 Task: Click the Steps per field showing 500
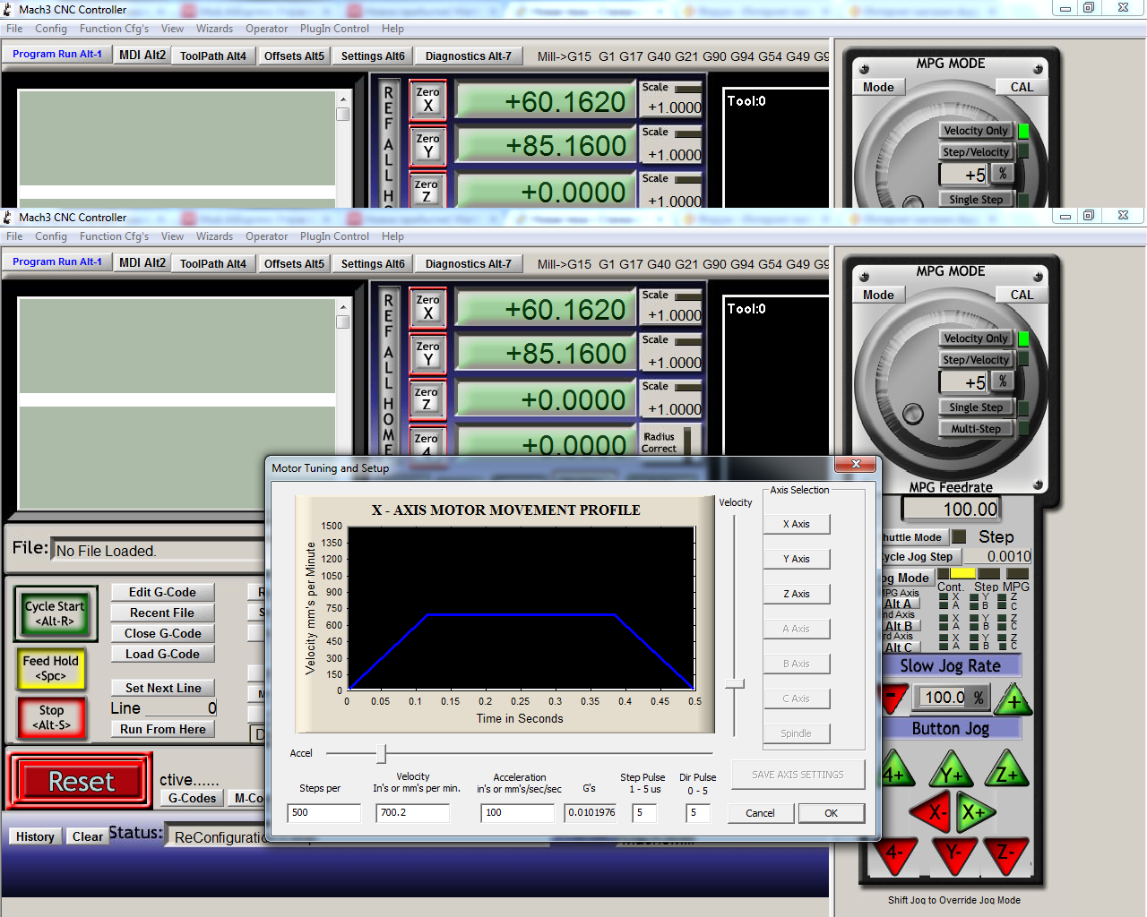pos(323,813)
